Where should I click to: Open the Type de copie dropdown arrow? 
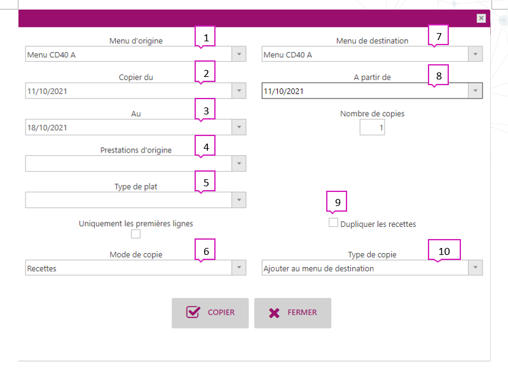point(475,268)
